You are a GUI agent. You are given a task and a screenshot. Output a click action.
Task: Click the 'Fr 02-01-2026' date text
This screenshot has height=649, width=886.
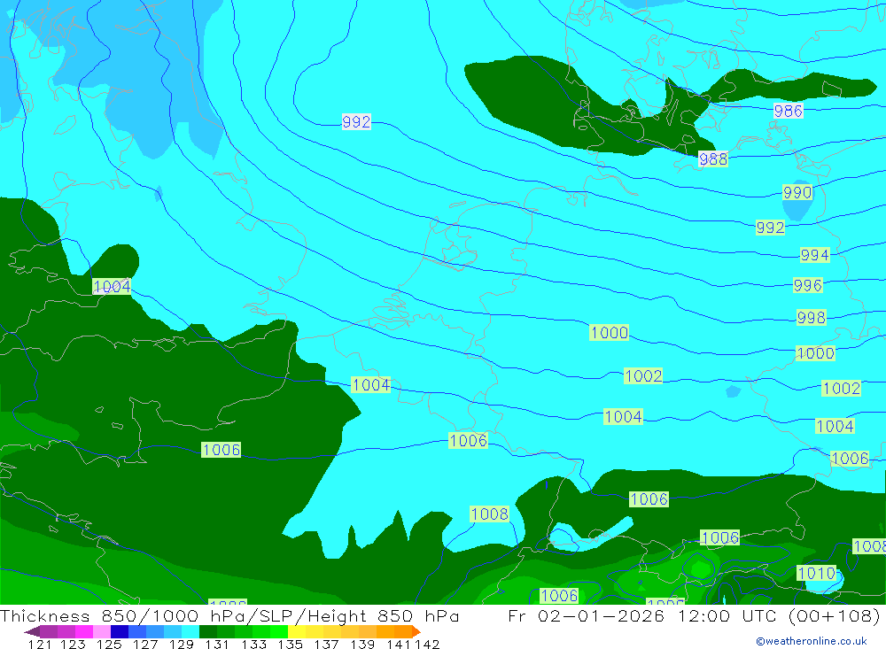[586, 615]
